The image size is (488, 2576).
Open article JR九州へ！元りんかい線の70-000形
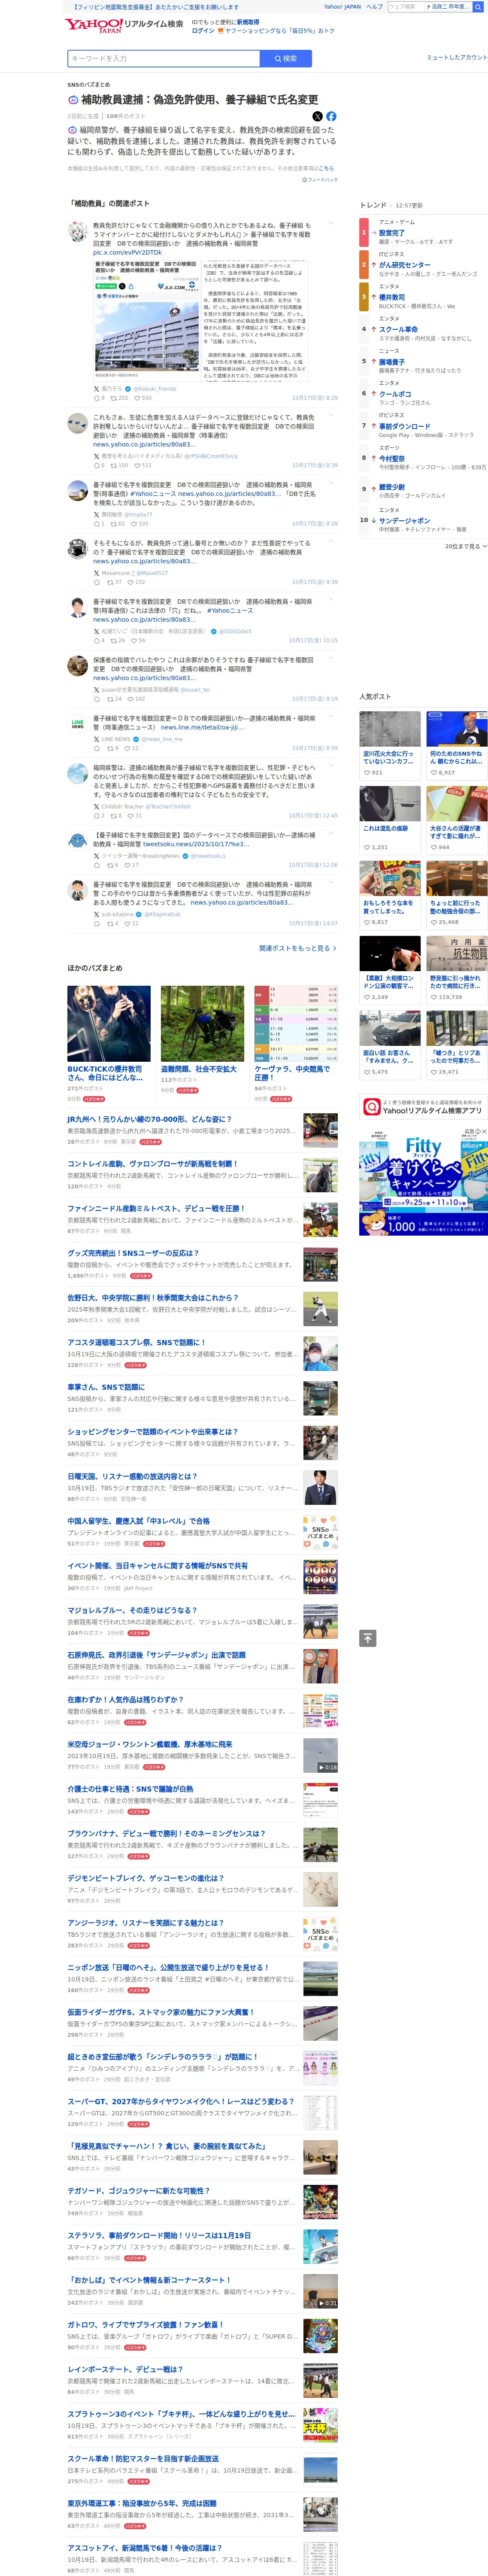(149, 1120)
